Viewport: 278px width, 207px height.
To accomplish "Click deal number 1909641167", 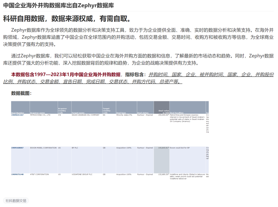I will point(18,115).
